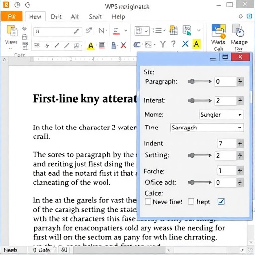
Task: Expand the red underline alignment dropdown arrow
Action: click(126, 30)
